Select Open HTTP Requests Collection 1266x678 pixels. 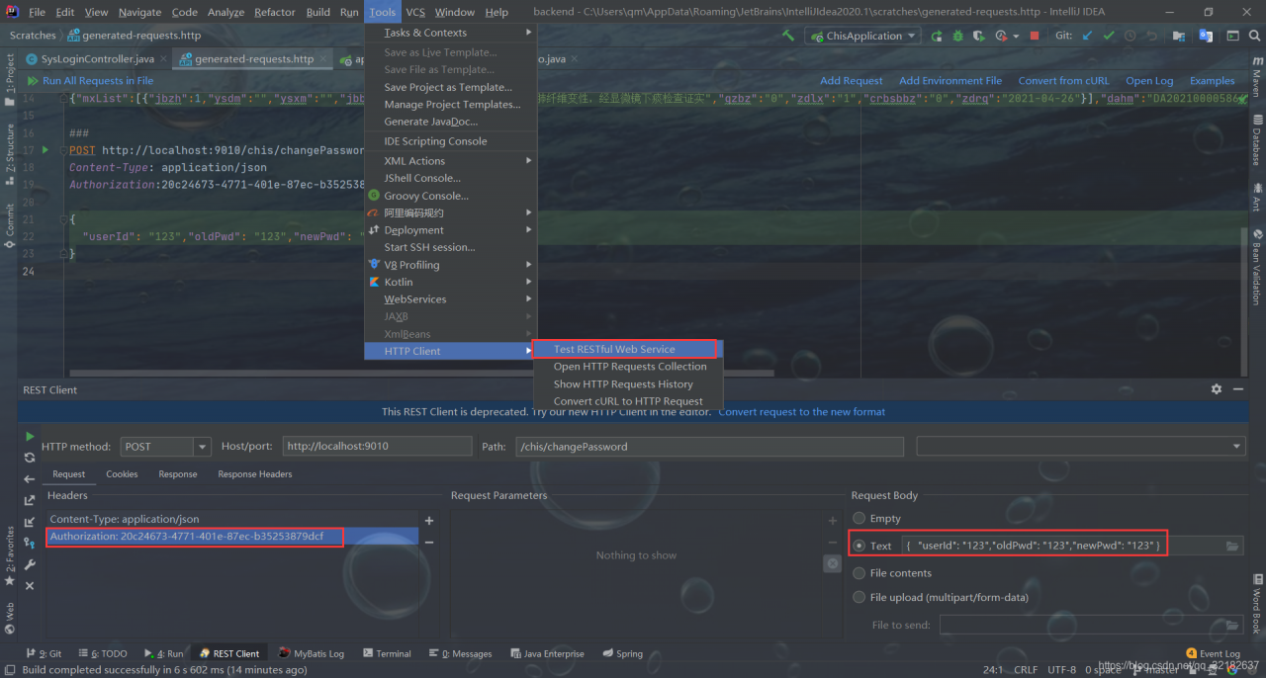628,367
